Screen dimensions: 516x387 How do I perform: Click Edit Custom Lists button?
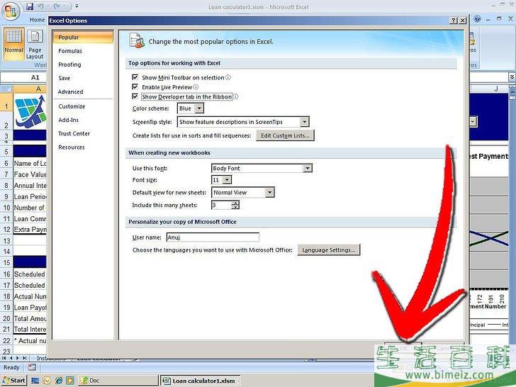click(285, 135)
